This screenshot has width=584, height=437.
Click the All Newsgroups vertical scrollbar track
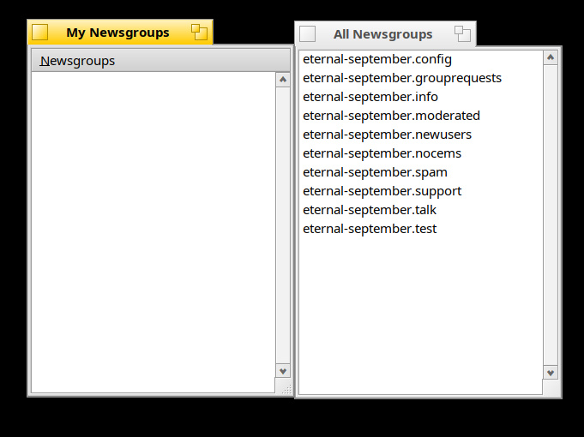point(551,214)
